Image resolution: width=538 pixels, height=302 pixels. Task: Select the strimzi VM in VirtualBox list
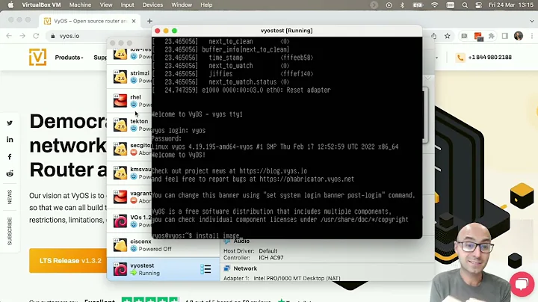130,77
